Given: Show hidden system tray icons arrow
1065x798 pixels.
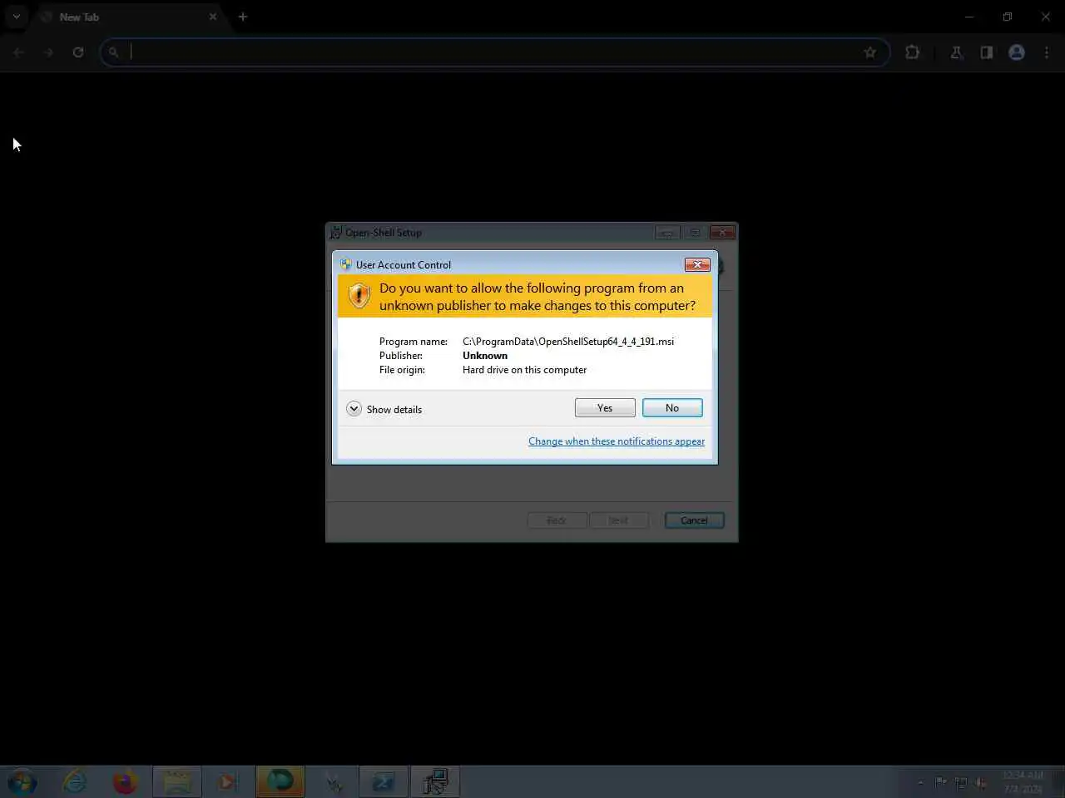Looking at the screenshot, I should coord(920,782).
